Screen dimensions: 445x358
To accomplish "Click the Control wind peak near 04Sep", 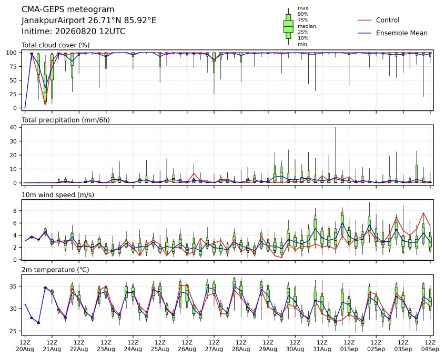I will point(423,213).
